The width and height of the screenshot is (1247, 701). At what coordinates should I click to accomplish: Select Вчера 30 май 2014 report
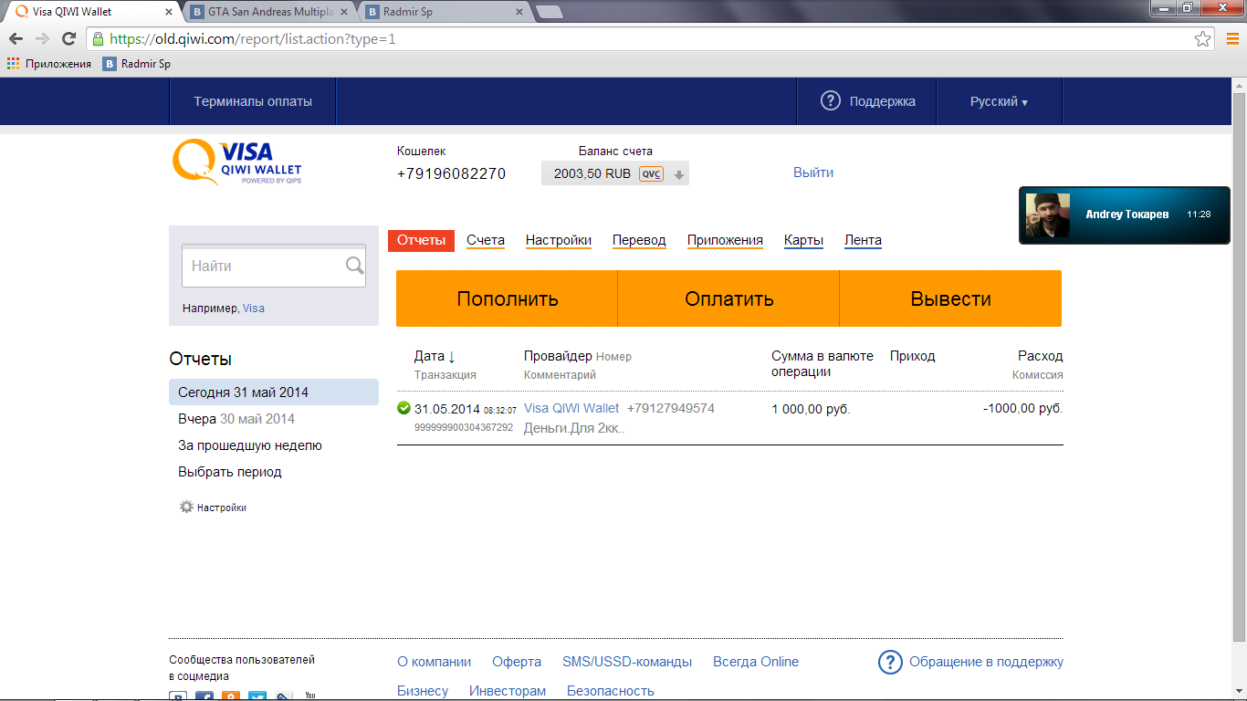click(x=236, y=419)
